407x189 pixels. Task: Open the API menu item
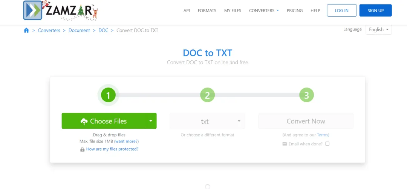tap(187, 11)
